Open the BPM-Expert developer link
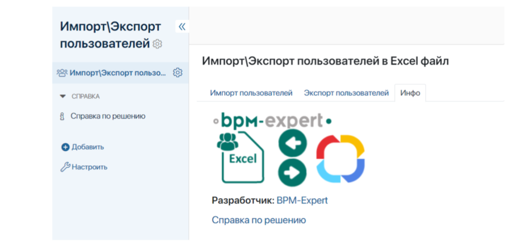The width and height of the screenshot is (531, 244). click(302, 201)
